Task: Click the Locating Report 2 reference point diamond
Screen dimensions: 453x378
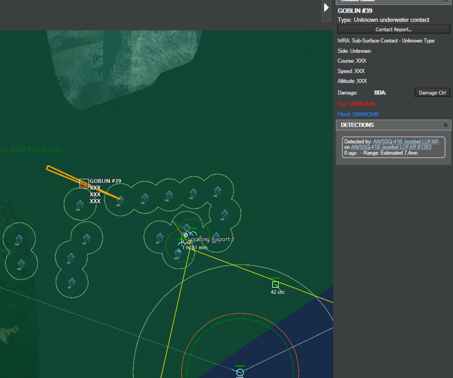Action: (186, 235)
